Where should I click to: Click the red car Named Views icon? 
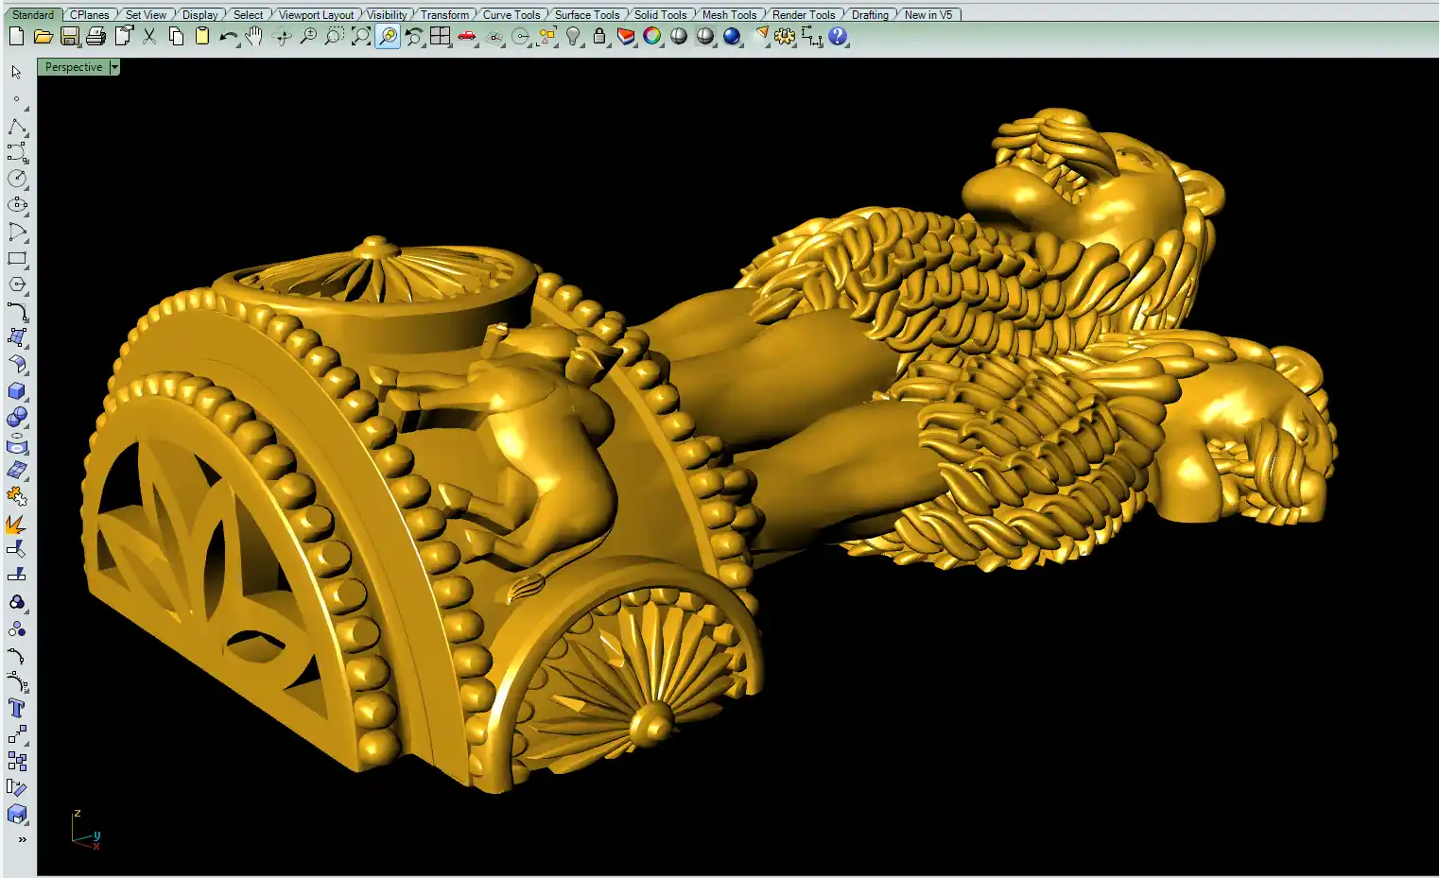click(467, 37)
